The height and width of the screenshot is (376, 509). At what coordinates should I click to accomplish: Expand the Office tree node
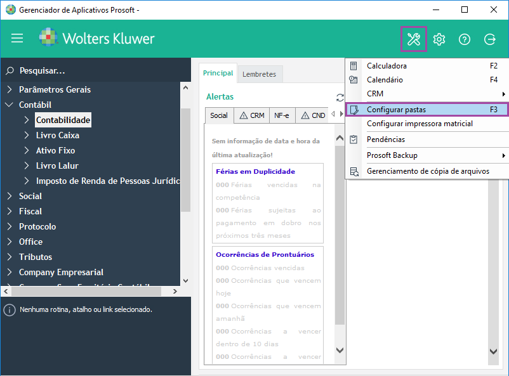tap(10, 242)
